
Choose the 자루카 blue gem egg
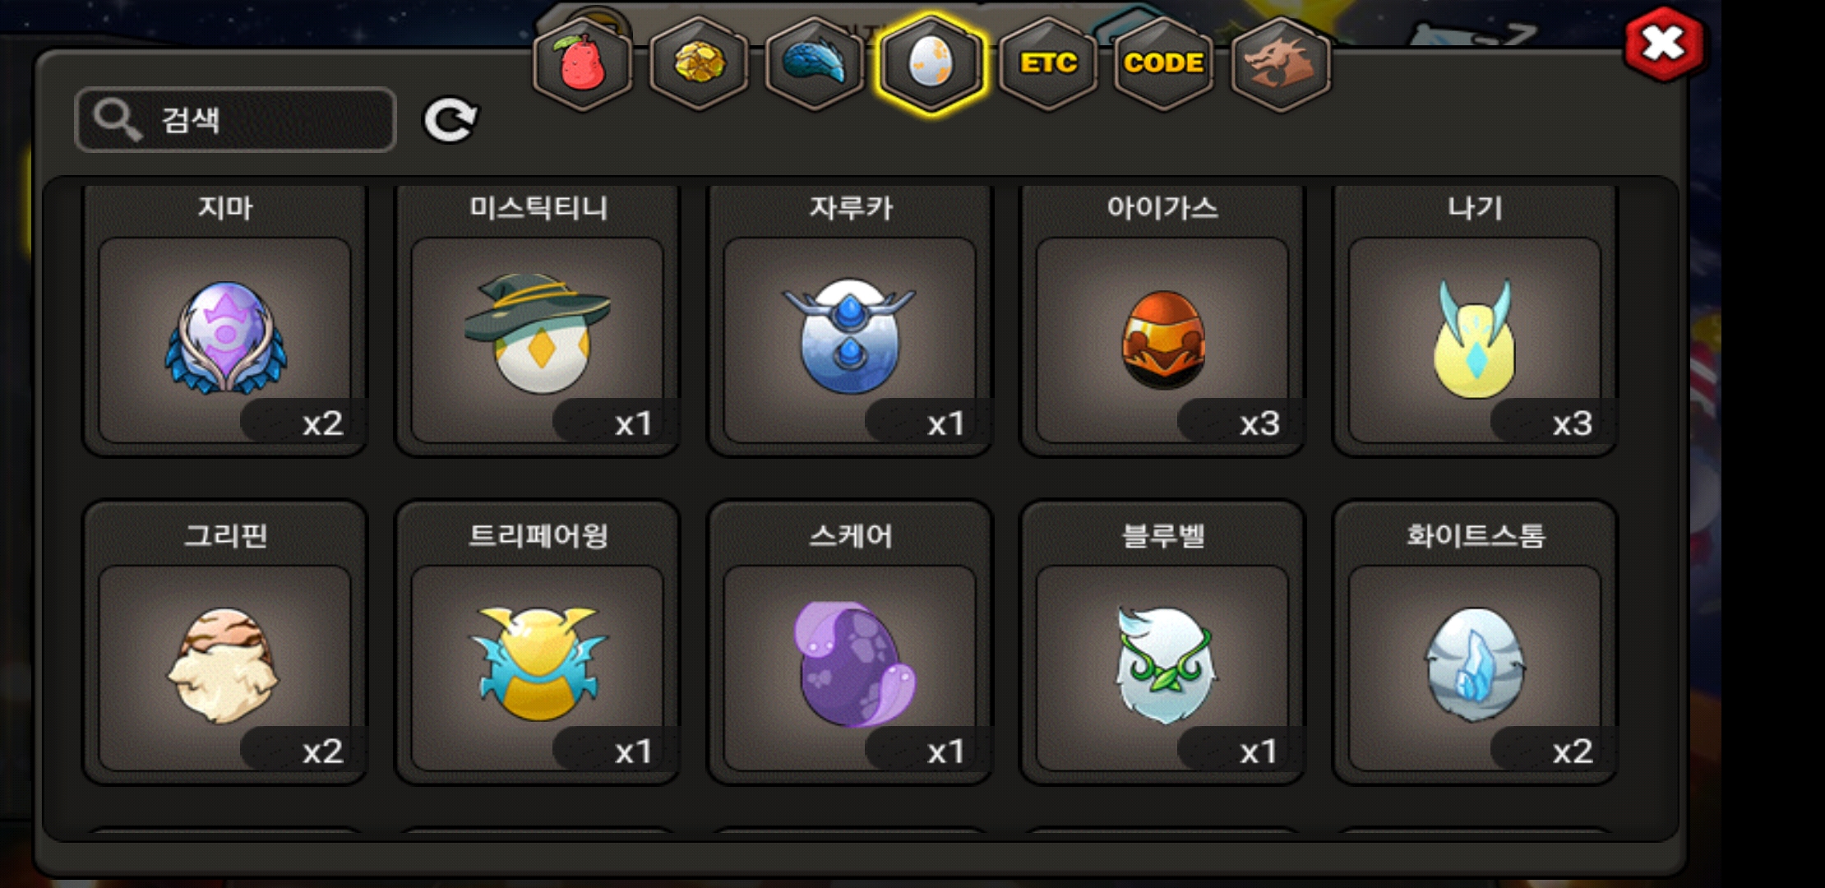pos(850,321)
